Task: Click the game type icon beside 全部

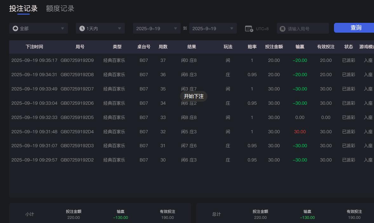Action: click(15, 28)
